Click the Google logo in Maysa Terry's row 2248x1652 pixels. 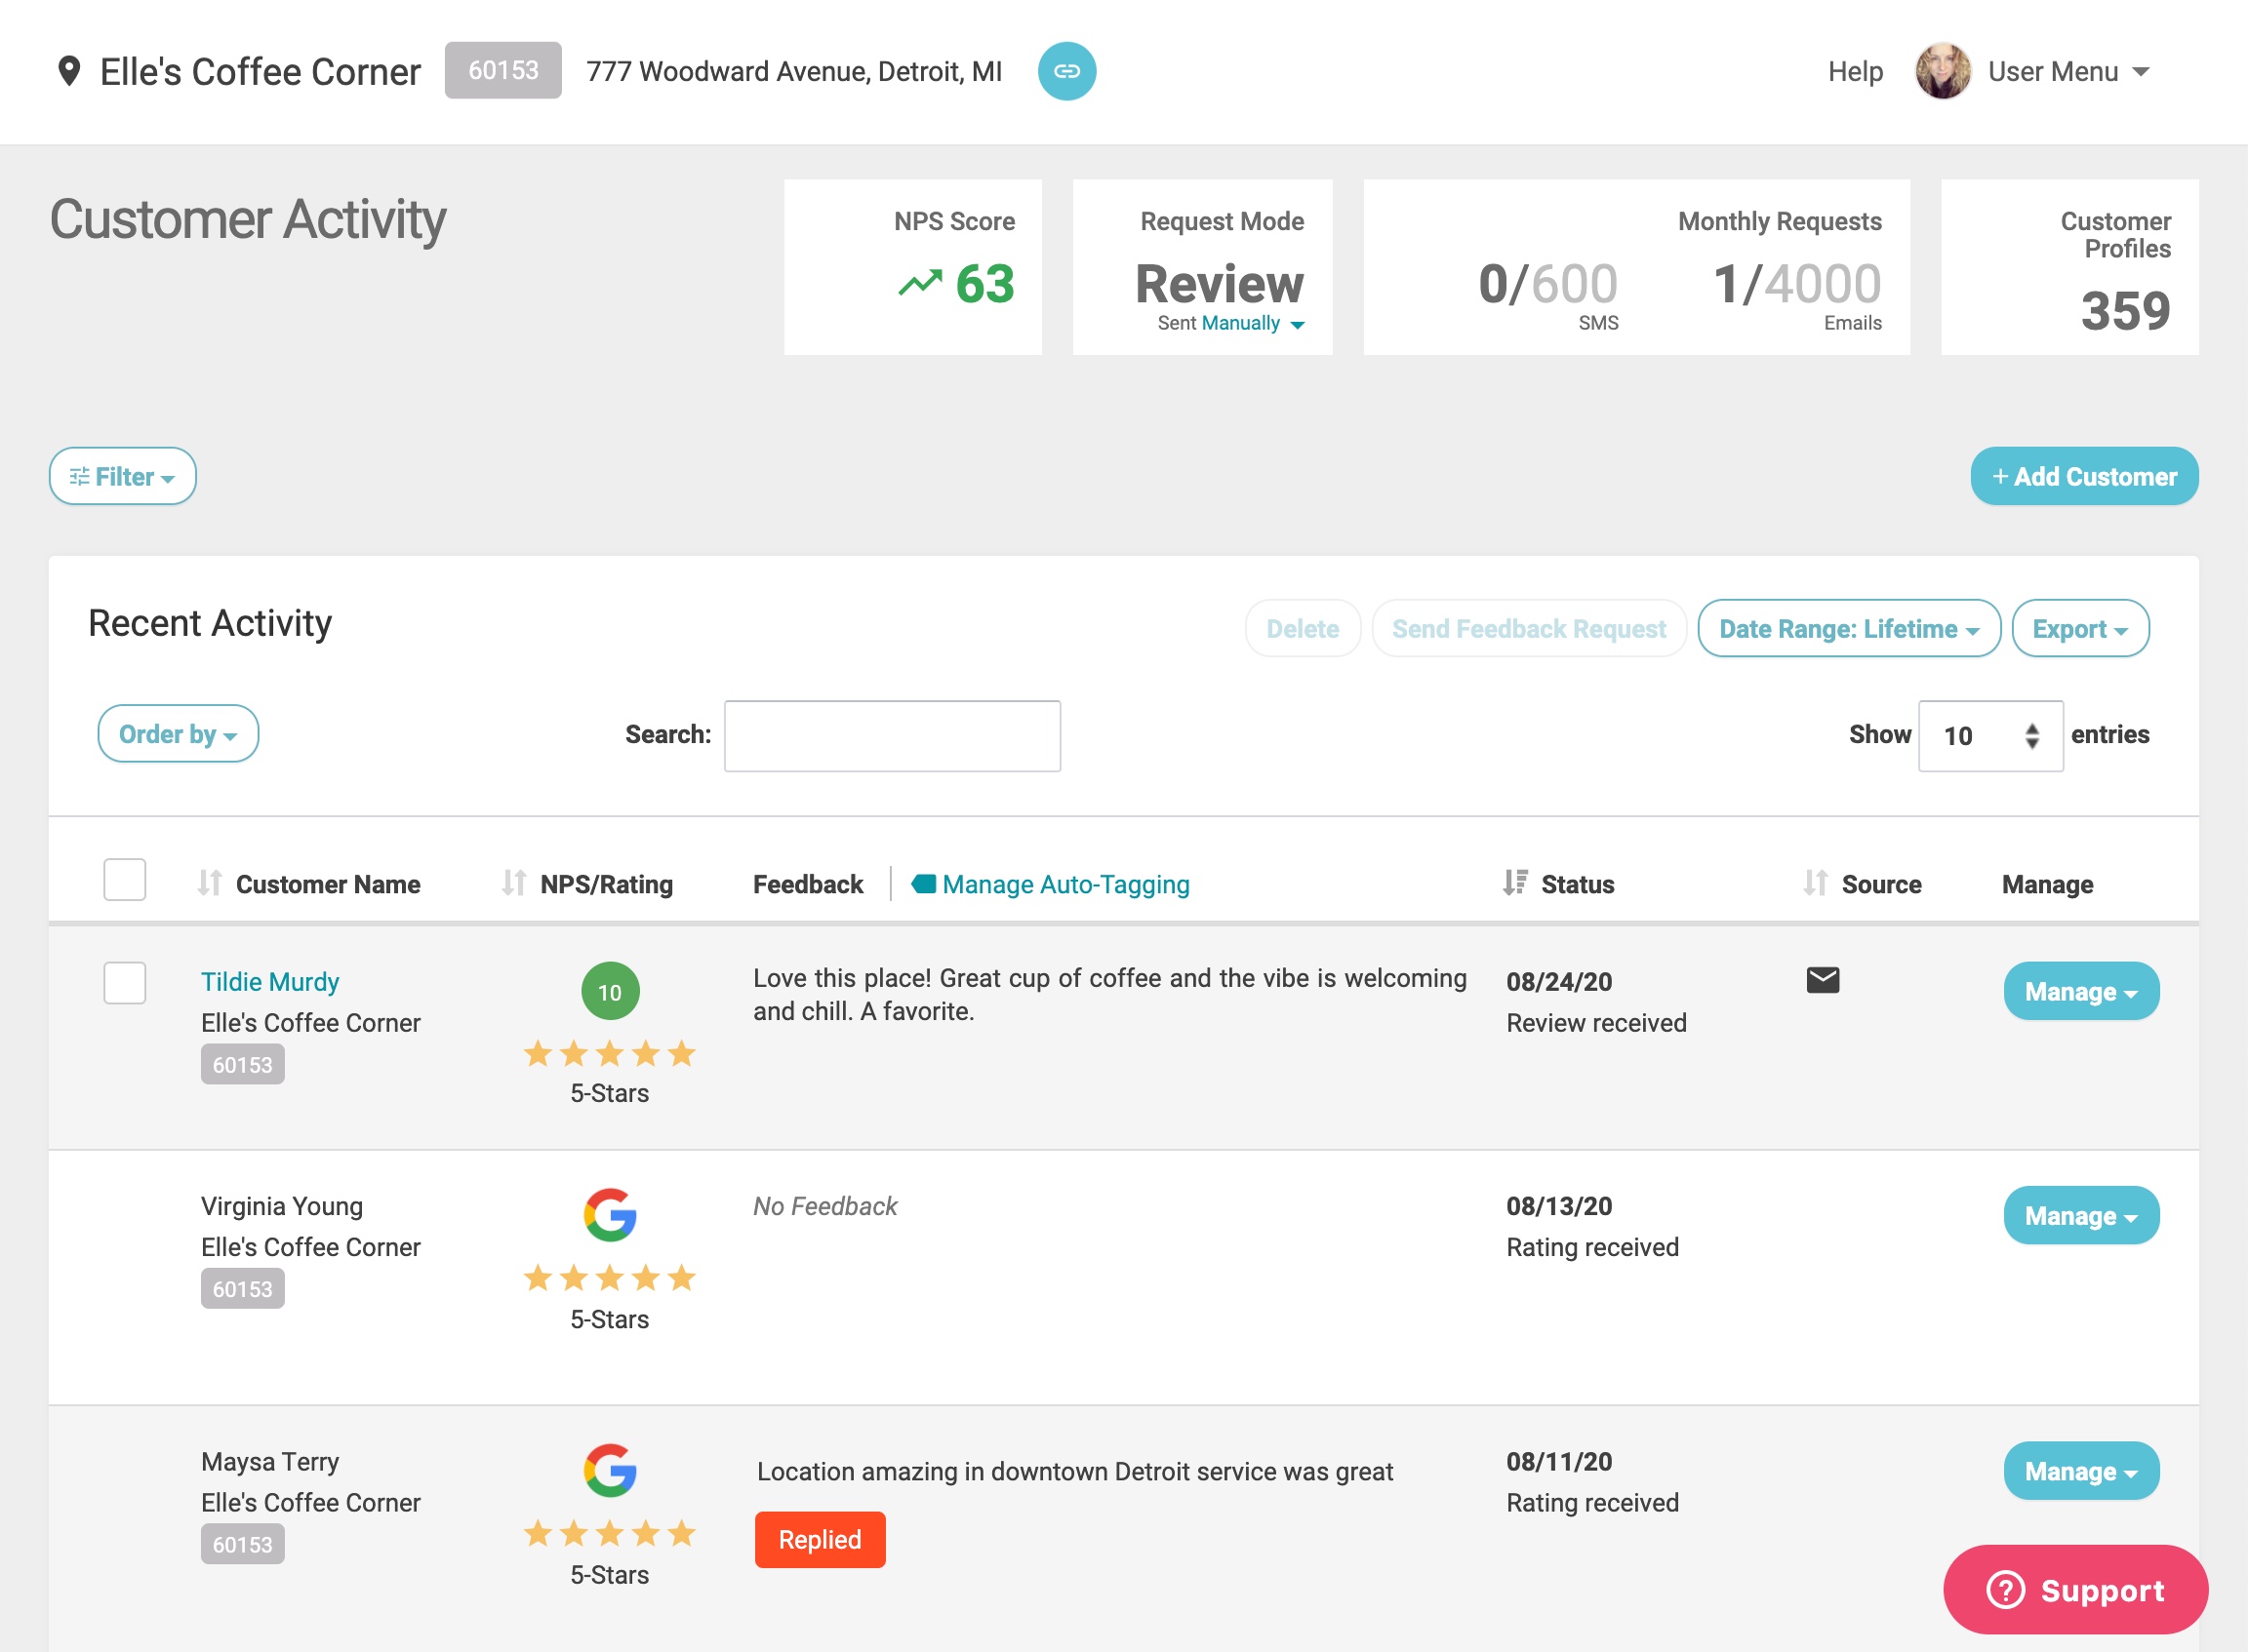click(609, 1470)
